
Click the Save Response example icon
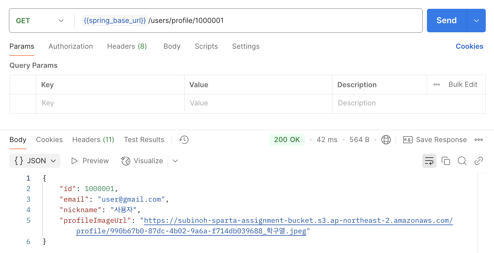[408, 140]
